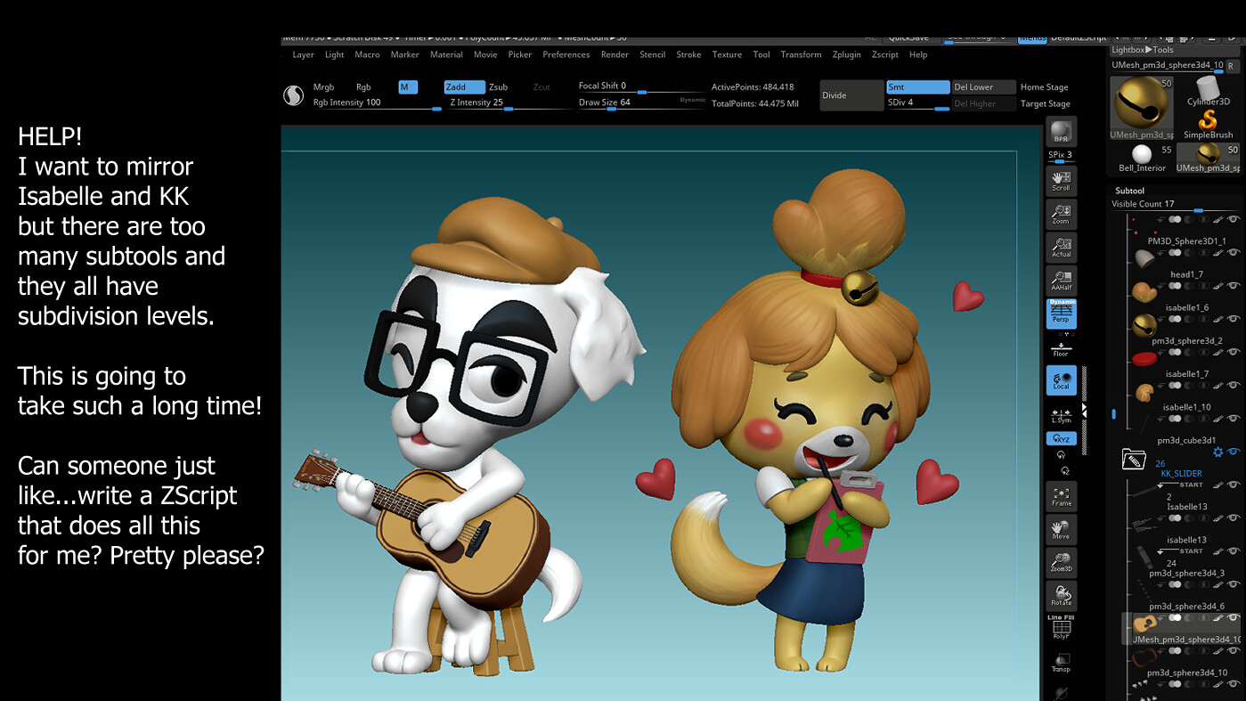Toggle the Persp perspective button
This screenshot has width=1246, height=701.
click(x=1061, y=314)
